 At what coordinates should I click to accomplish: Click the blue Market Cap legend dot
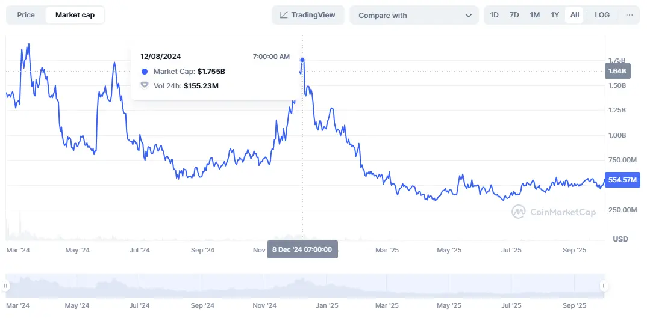click(x=145, y=72)
